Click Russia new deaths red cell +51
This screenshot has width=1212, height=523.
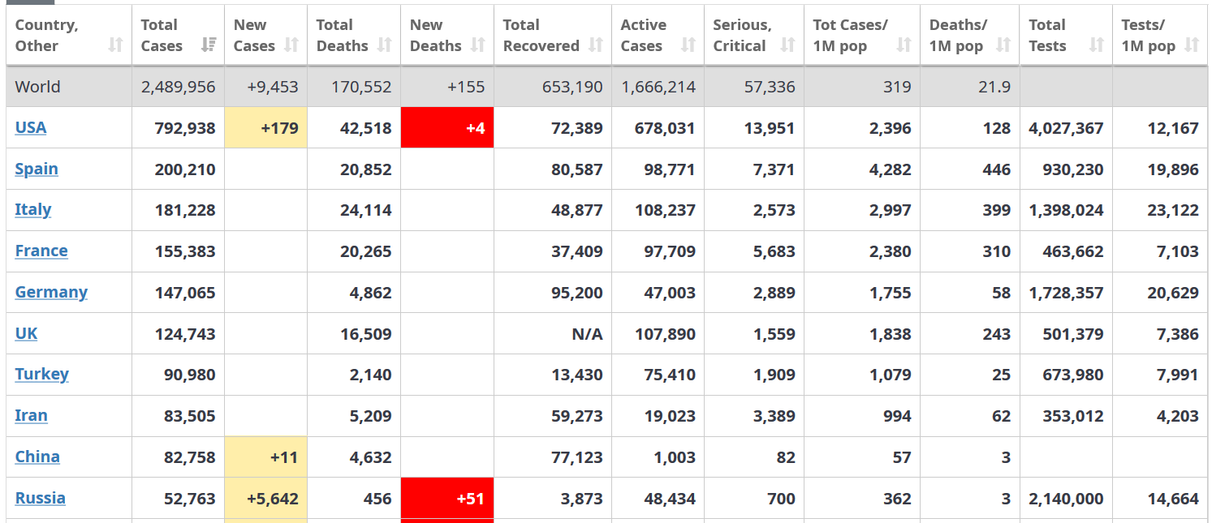(x=447, y=498)
